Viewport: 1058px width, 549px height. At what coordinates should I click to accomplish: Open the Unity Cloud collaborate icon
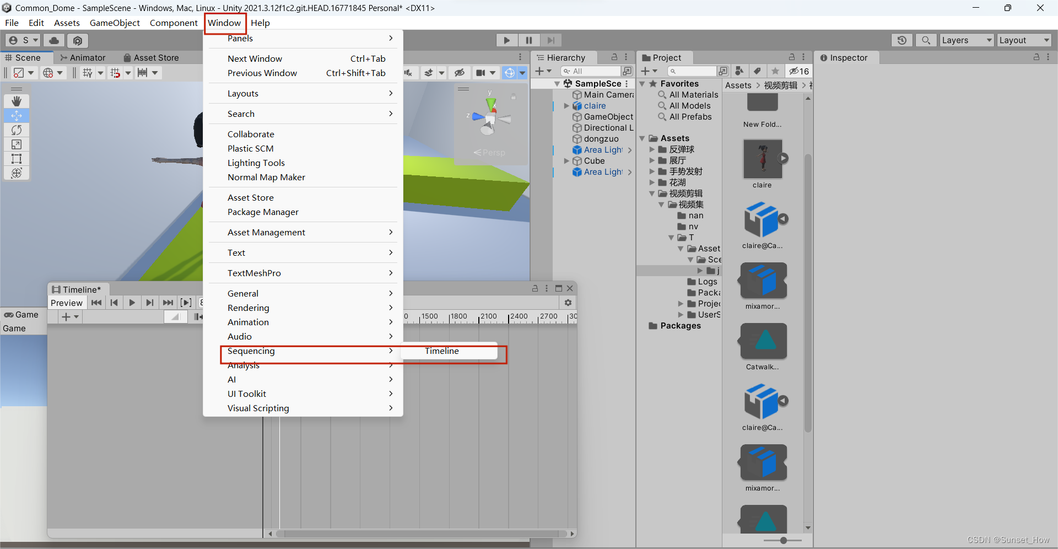pos(53,40)
